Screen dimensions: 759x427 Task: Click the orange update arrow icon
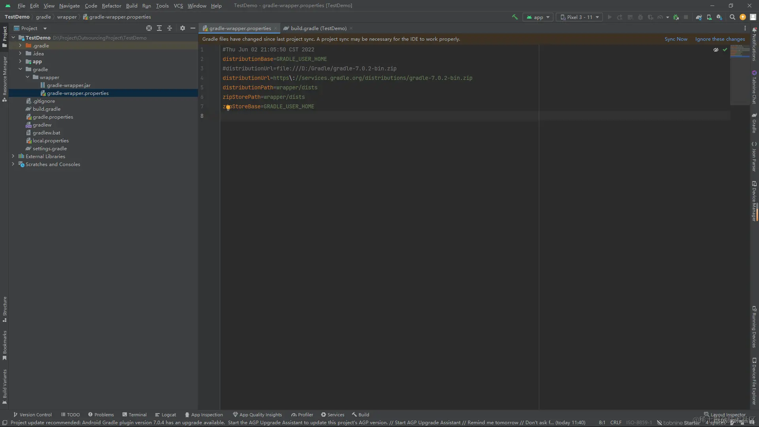(x=743, y=17)
